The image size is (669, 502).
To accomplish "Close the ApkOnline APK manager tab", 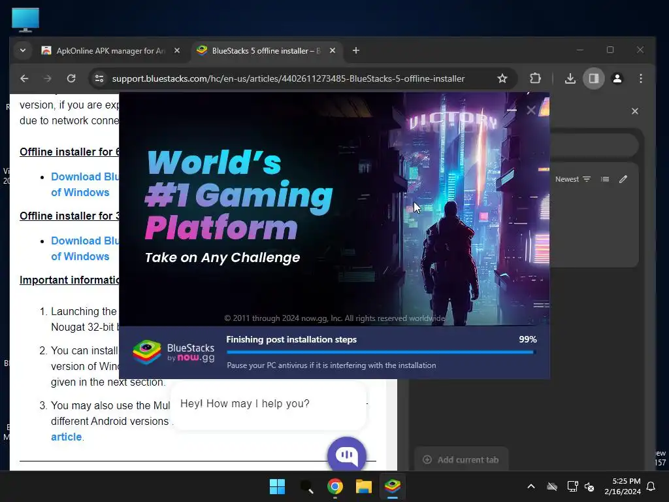I will pos(176,51).
